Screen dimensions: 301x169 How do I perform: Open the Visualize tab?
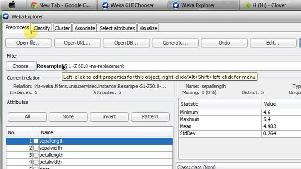148,28
